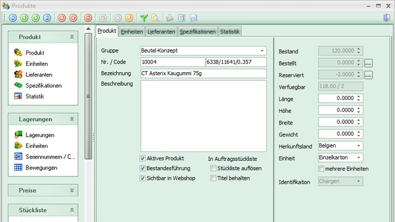Collapse the Stückliste sidebar panel
This screenshot has height=222, width=395.
[72, 210]
